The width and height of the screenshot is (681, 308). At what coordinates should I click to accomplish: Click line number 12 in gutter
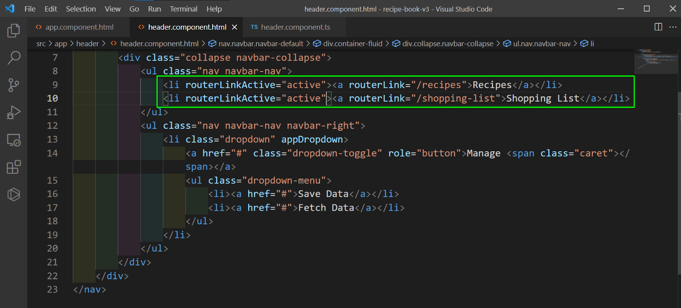click(52, 126)
